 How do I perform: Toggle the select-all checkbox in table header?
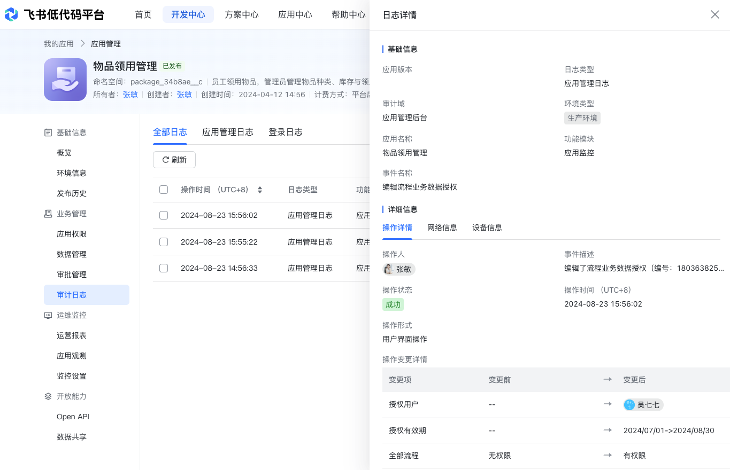tap(164, 190)
